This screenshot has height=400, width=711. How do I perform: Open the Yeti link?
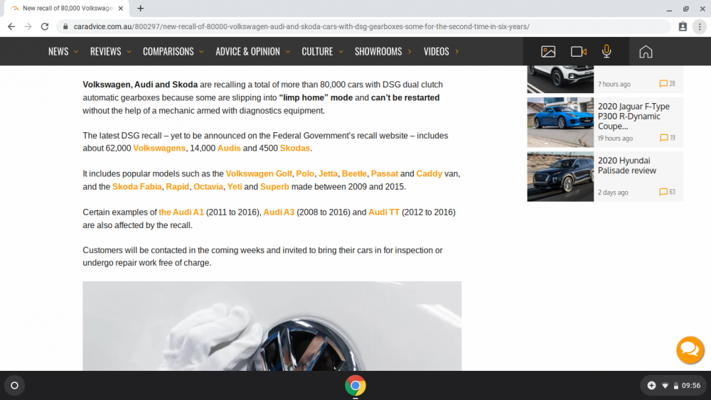[235, 187]
